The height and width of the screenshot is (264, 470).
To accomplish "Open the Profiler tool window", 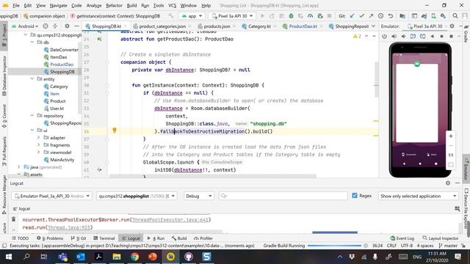I will (x=203, y=238).
